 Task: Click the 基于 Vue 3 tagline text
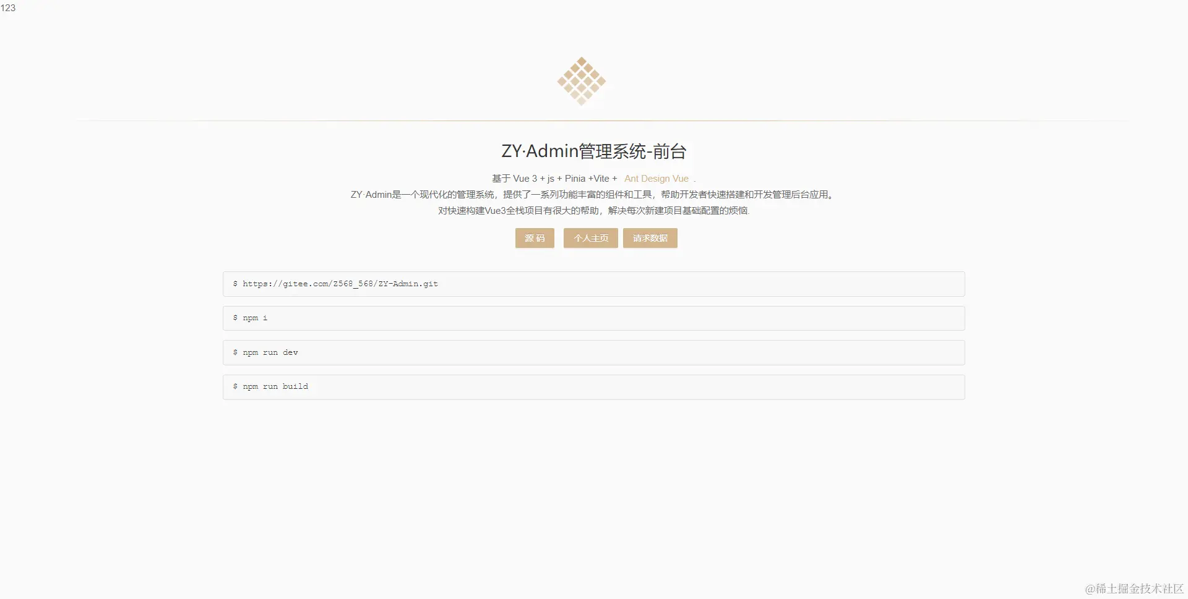(x=554, y=179)
